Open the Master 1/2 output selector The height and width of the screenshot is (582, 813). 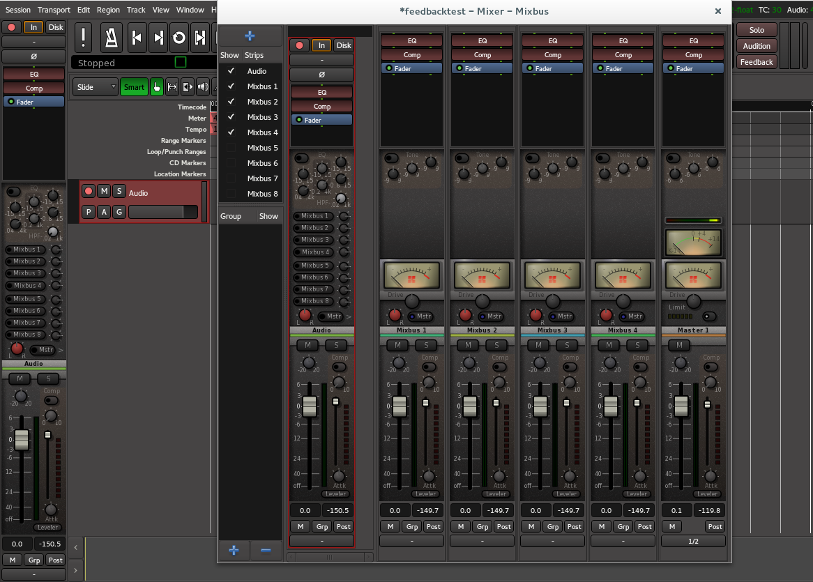coord(693,541)
